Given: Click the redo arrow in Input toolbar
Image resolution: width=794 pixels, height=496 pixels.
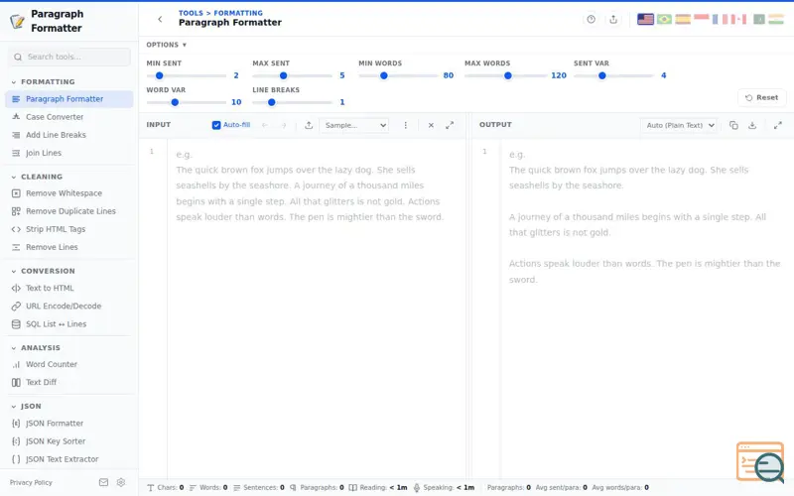Looking at the screenshot, I should click(x=284, y=125).
